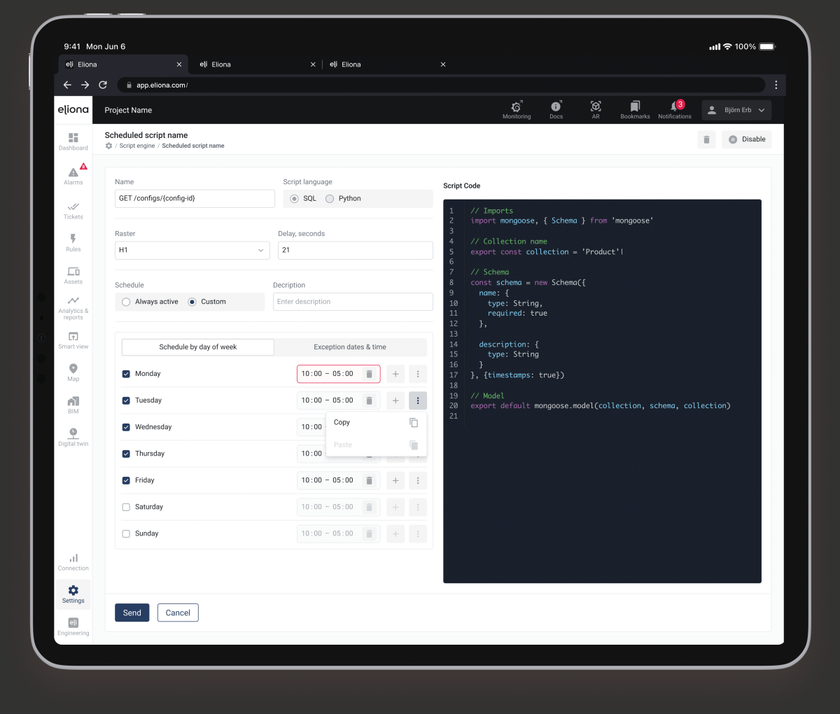Open Digital twin in the sidebar
This screenshot has height=714, width=840.
pos(73,437)
